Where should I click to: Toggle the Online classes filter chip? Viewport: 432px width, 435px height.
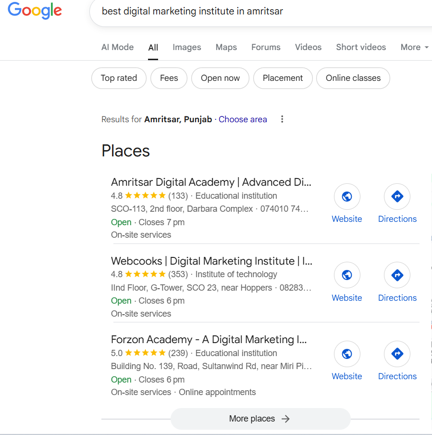pyautogui.click(x=353, y=78)
